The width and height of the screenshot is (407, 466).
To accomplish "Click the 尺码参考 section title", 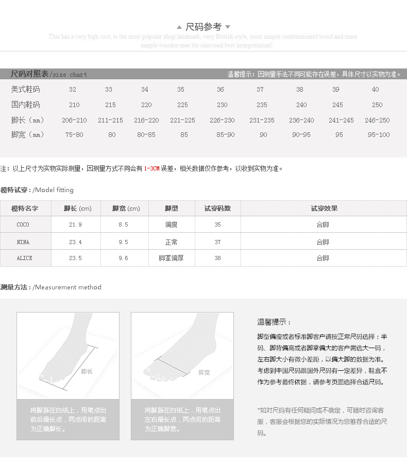I will pos(203,27).
